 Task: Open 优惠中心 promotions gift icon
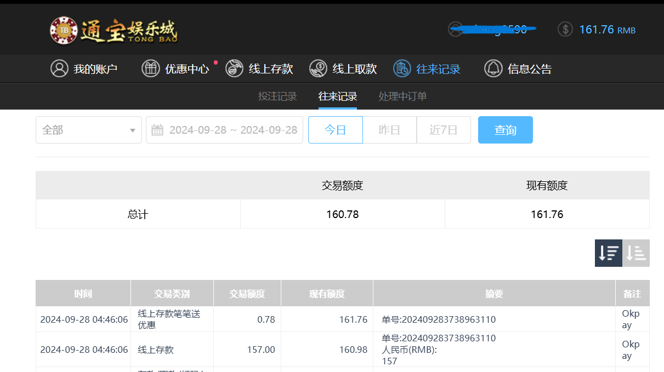pyautogui.click(x=151, y=68)
